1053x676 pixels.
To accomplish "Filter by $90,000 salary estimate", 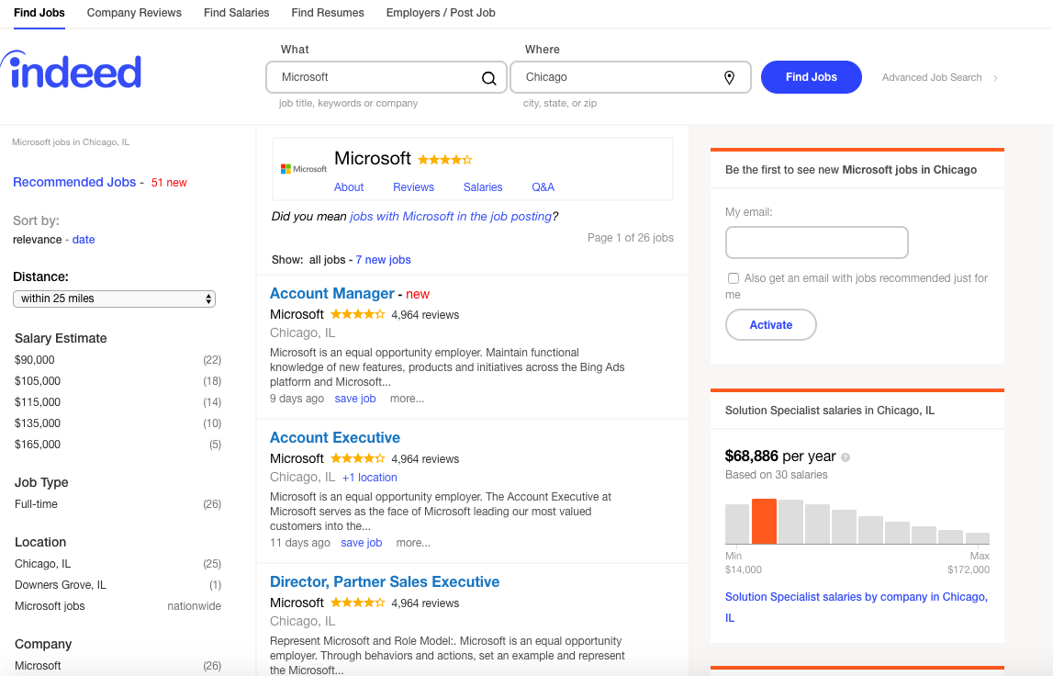I will 35,360.
